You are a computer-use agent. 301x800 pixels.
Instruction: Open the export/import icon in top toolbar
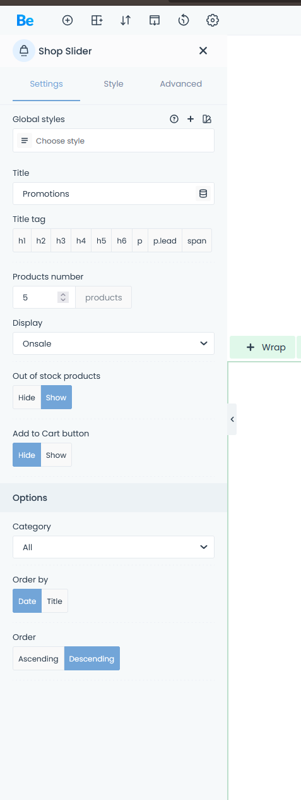[155, 20]
